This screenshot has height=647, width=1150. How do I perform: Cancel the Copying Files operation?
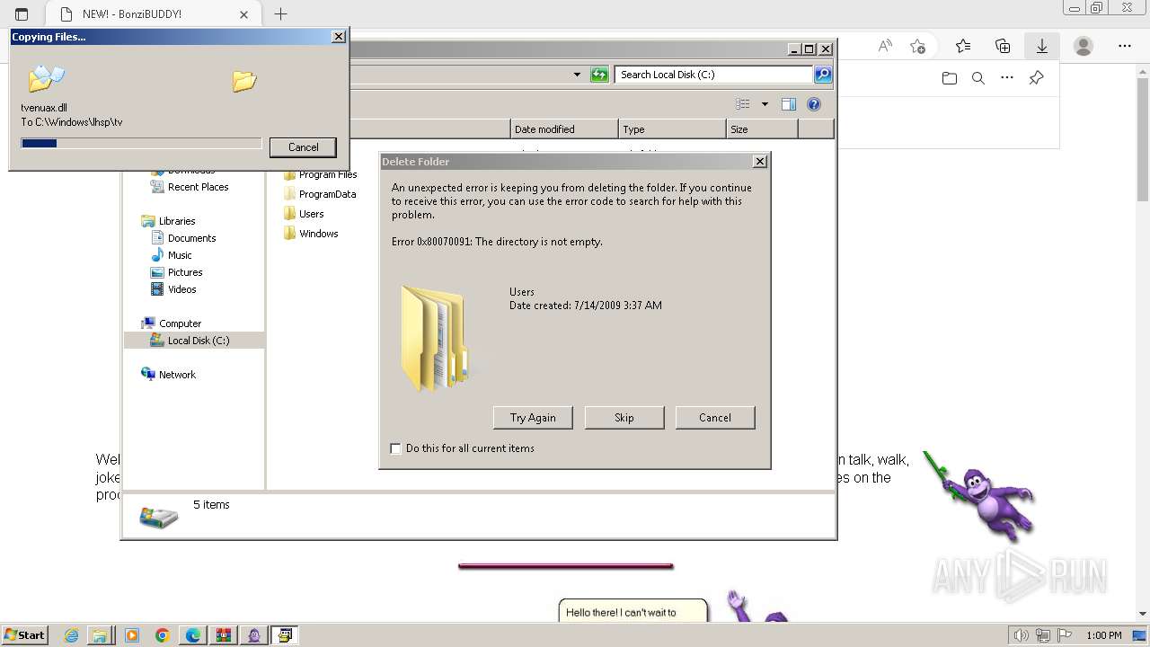pyautogui.click(x=303, y=147)
